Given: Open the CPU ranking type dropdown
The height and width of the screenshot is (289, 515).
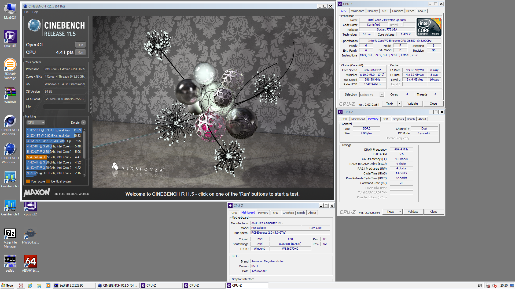Looking at the screenshot, I should click(36, 123).
